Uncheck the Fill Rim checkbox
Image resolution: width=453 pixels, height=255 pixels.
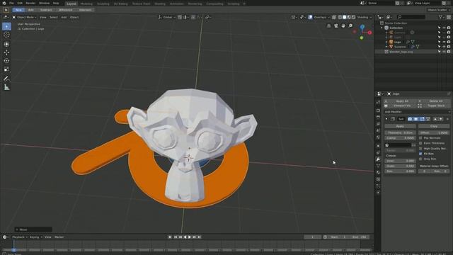tap(420, 154)
